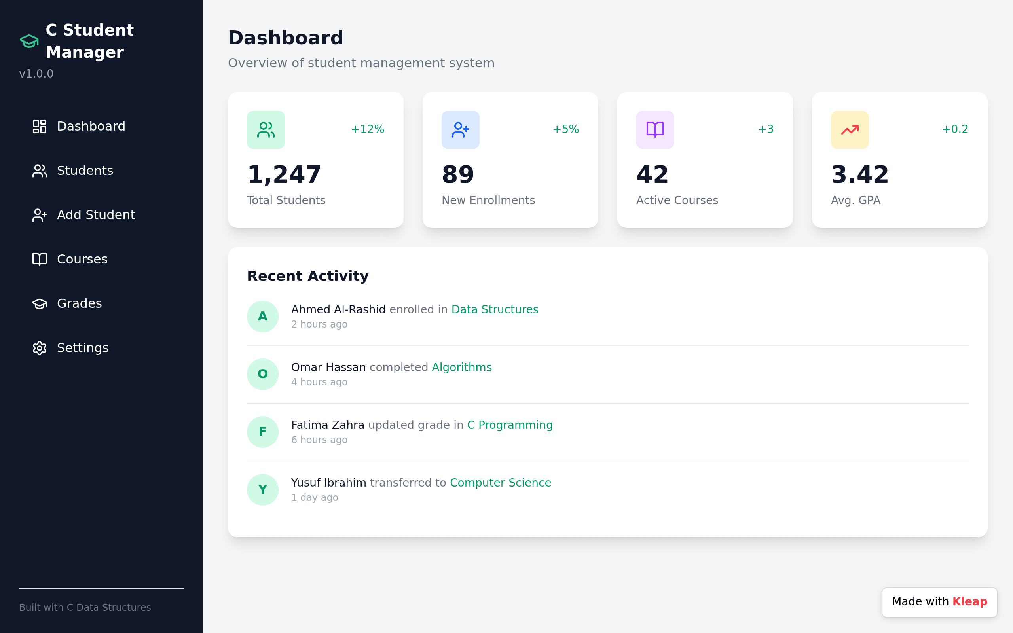Click the 'A' avatar for Ahmed Al-Rashid

point(263,316)
